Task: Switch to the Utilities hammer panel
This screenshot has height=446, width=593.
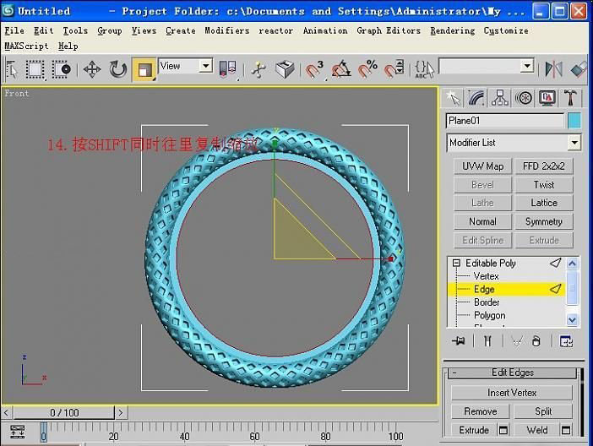Action: (x=572, y=98)
